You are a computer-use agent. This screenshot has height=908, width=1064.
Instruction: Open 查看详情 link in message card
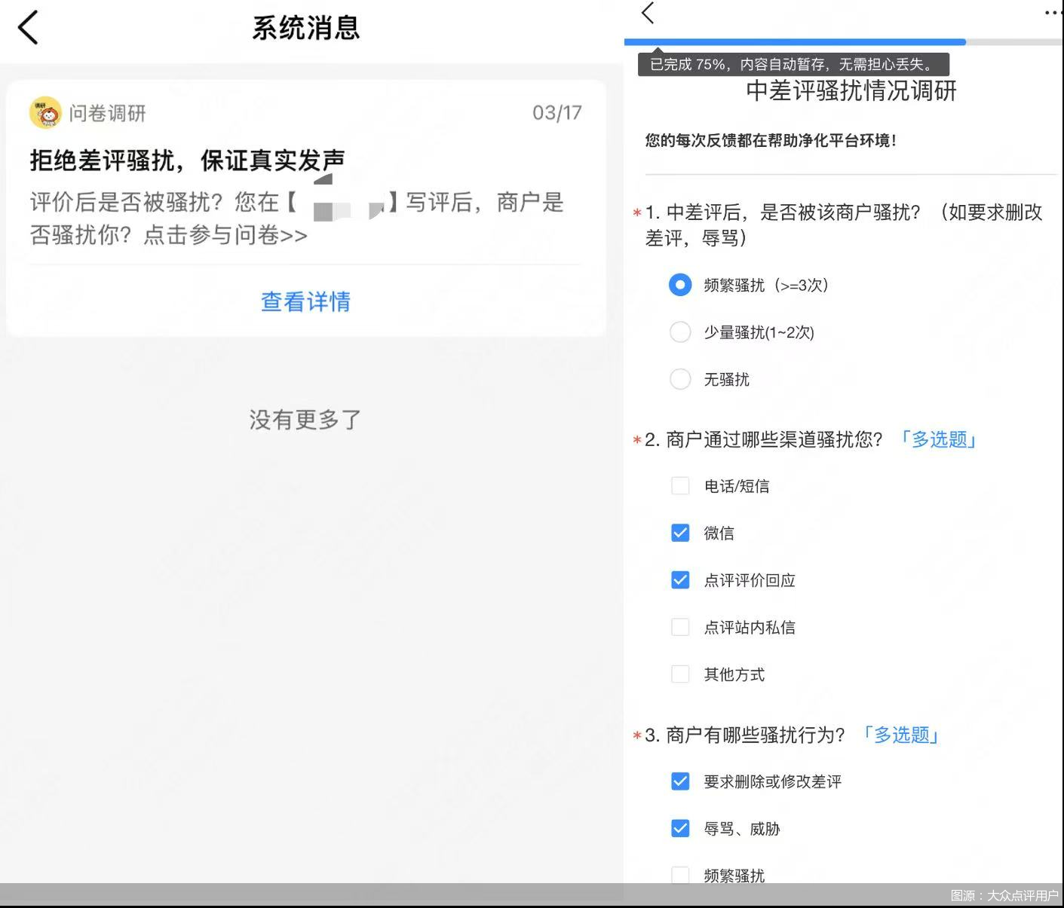pos(305,301)
